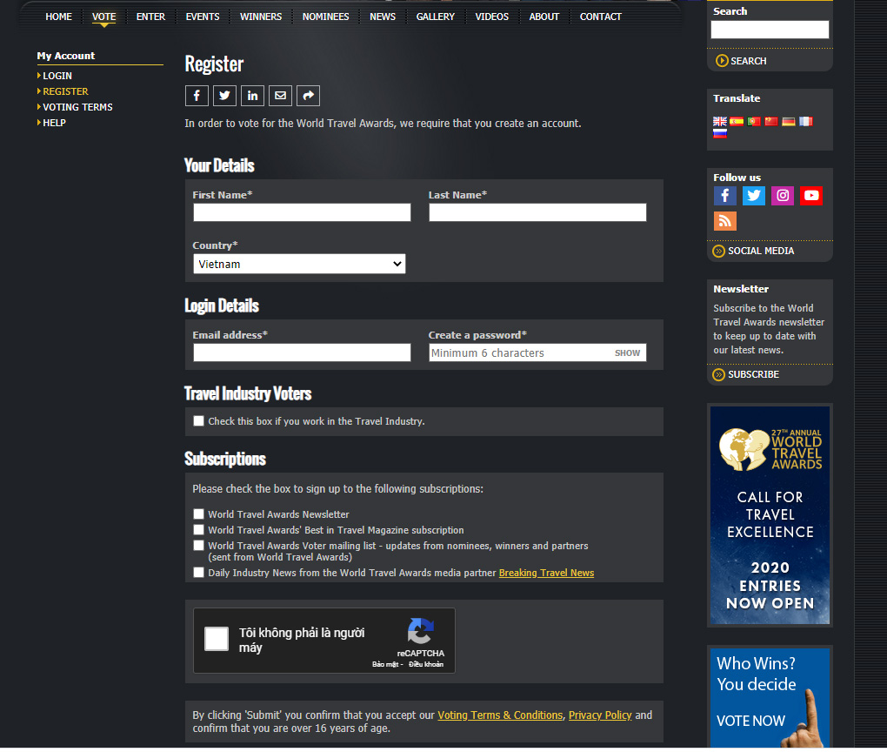Click the reCAPTCHA logo icon
The image size is (887, 752).
(x=420, y=631)
